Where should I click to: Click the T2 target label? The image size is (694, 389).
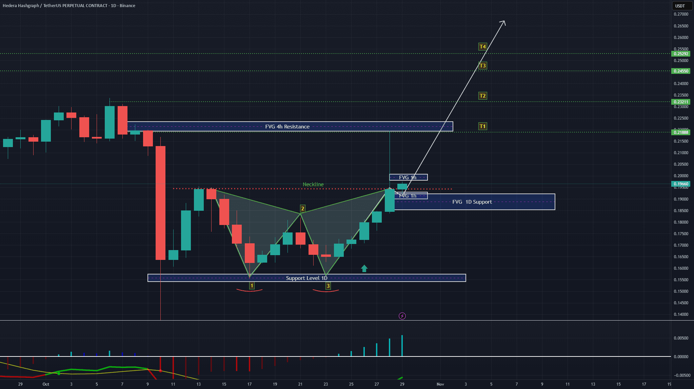click(x=482, y=96)
